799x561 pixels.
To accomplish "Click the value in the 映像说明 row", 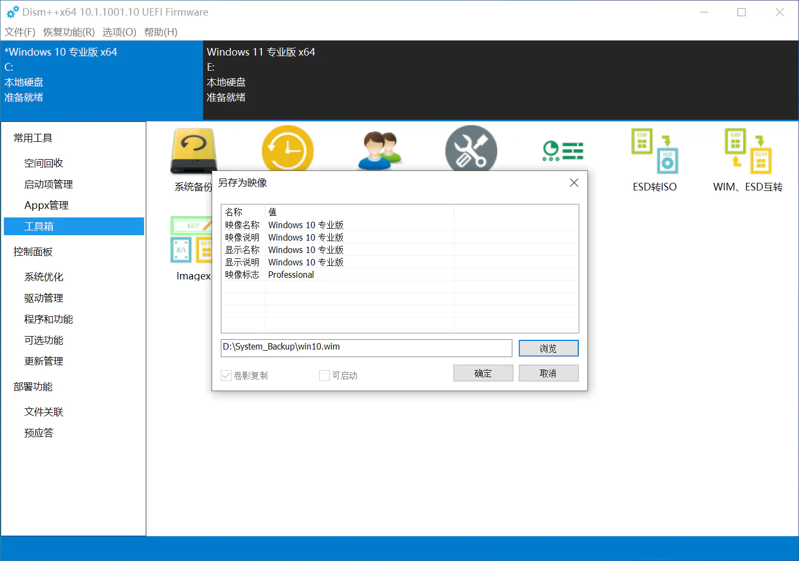I will click(306, 237).
